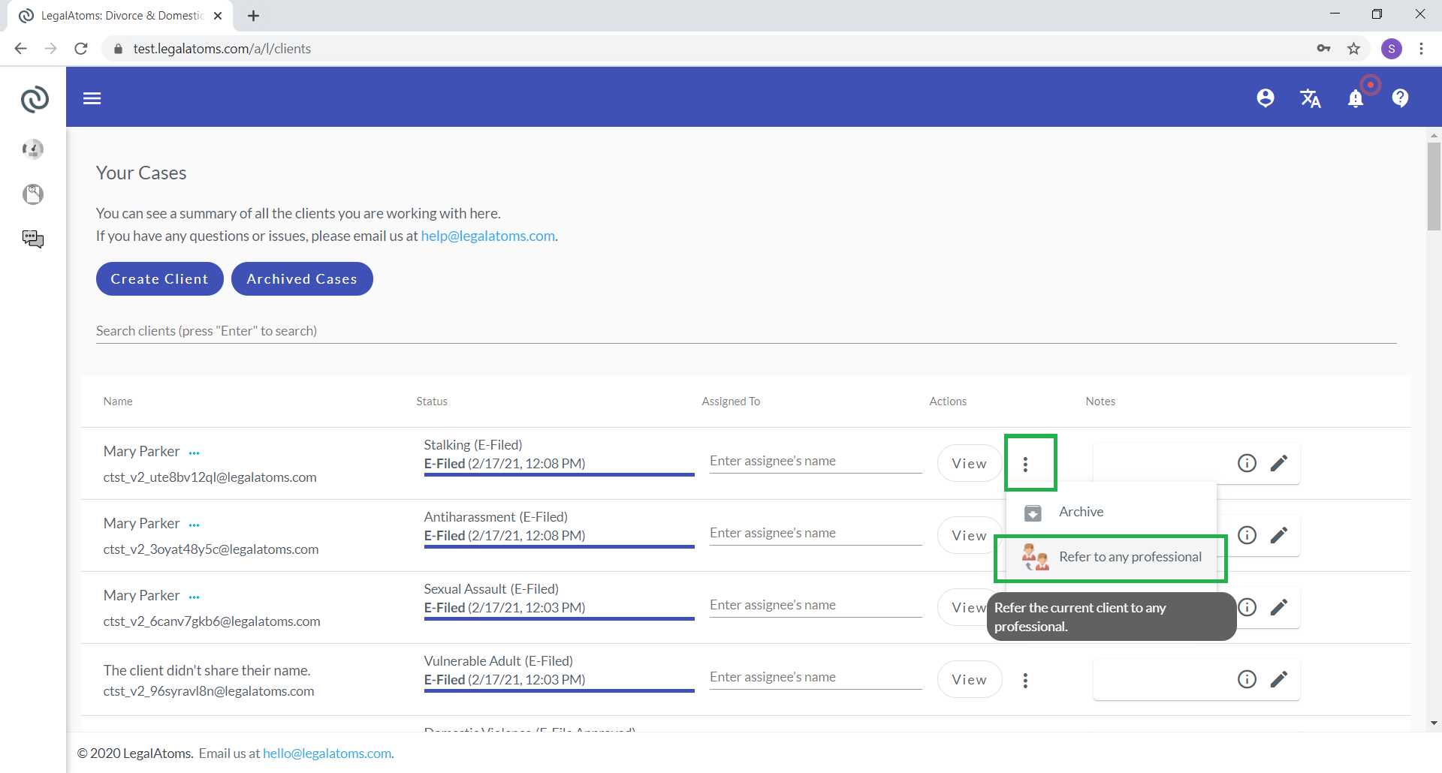Open the chat messages sidebar icon
This screenshot has height=773, width=1442.
33,239
